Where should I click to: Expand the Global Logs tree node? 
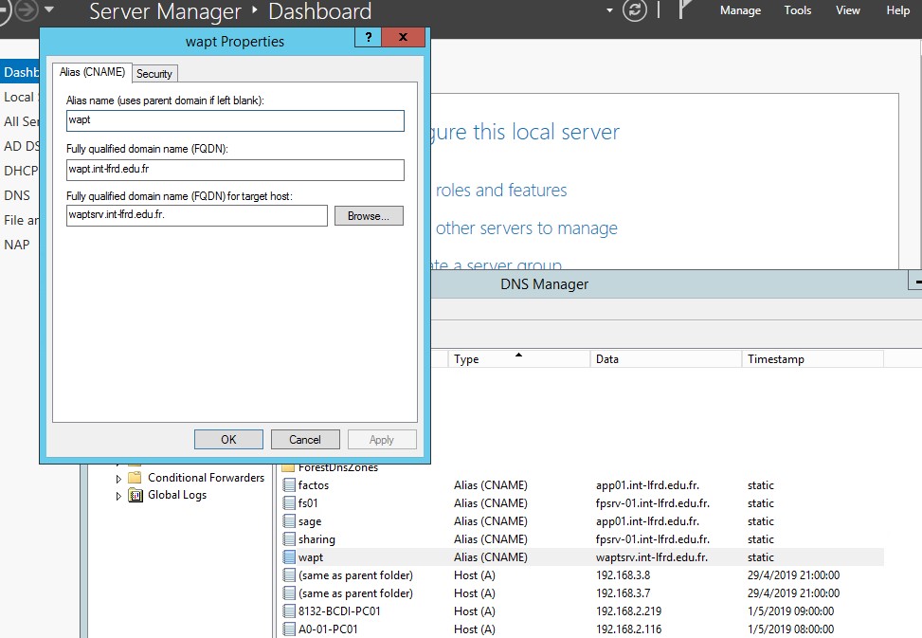[x=118, y=496]
